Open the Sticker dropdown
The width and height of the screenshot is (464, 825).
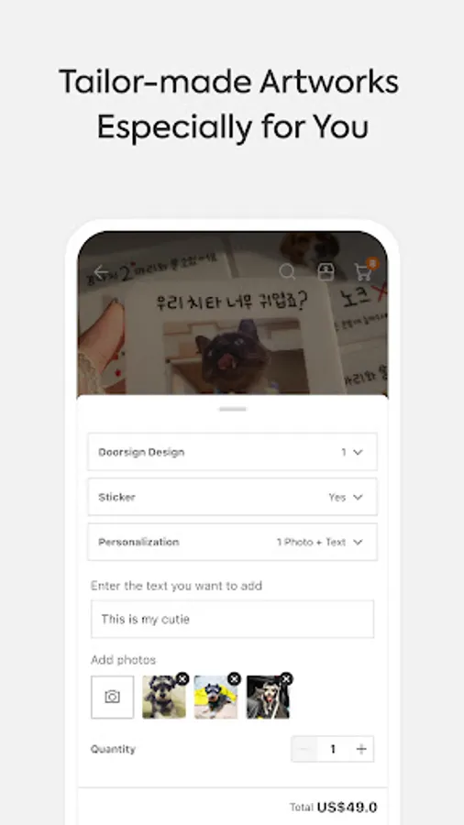pos(233,497)
